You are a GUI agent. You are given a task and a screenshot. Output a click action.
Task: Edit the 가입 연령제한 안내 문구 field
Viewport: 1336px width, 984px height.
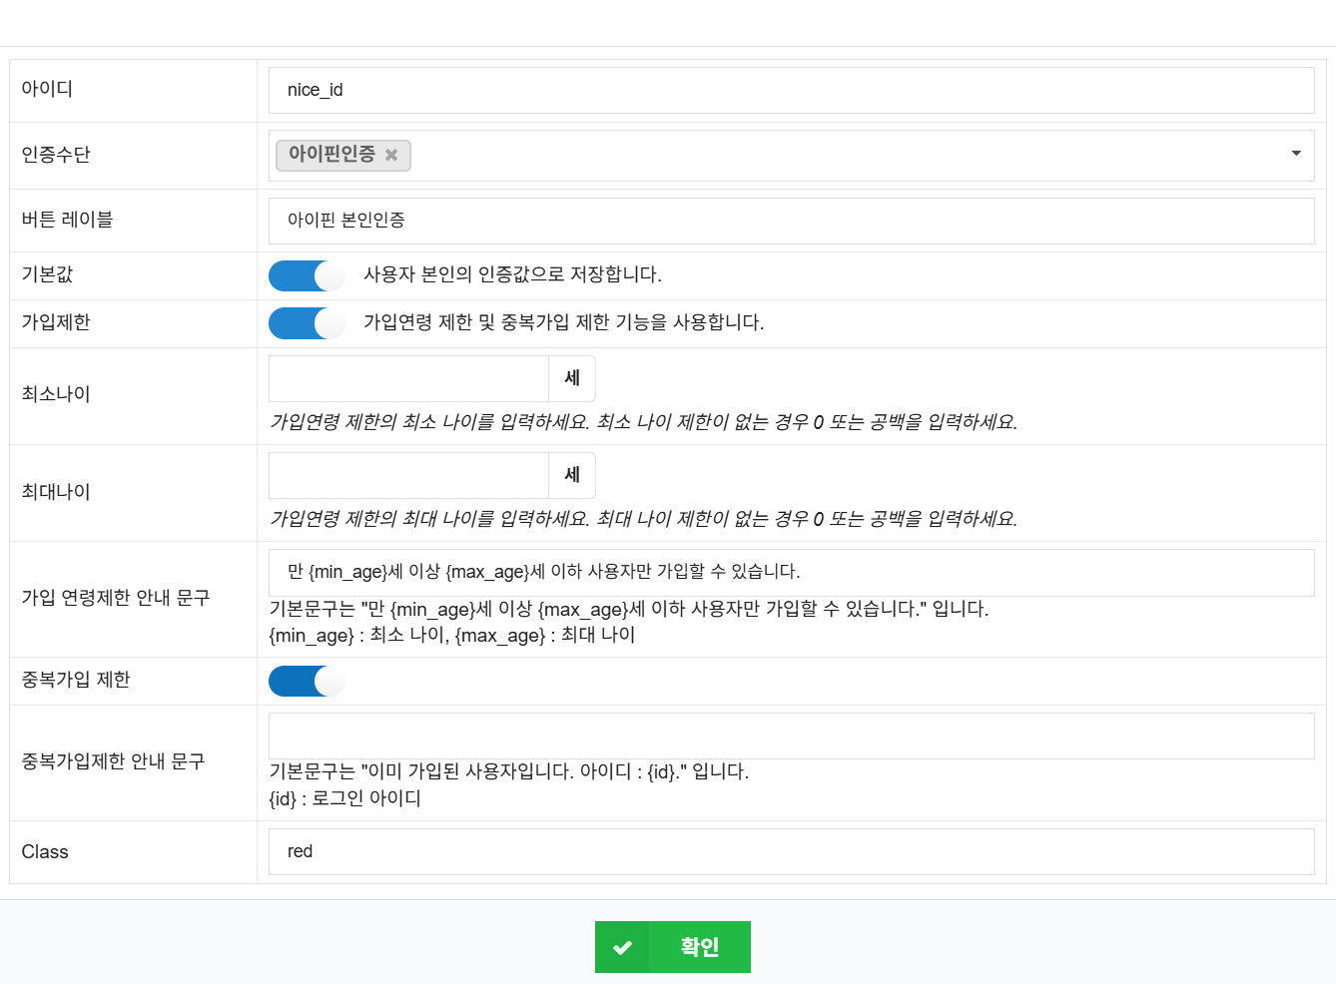coord(791,573)
